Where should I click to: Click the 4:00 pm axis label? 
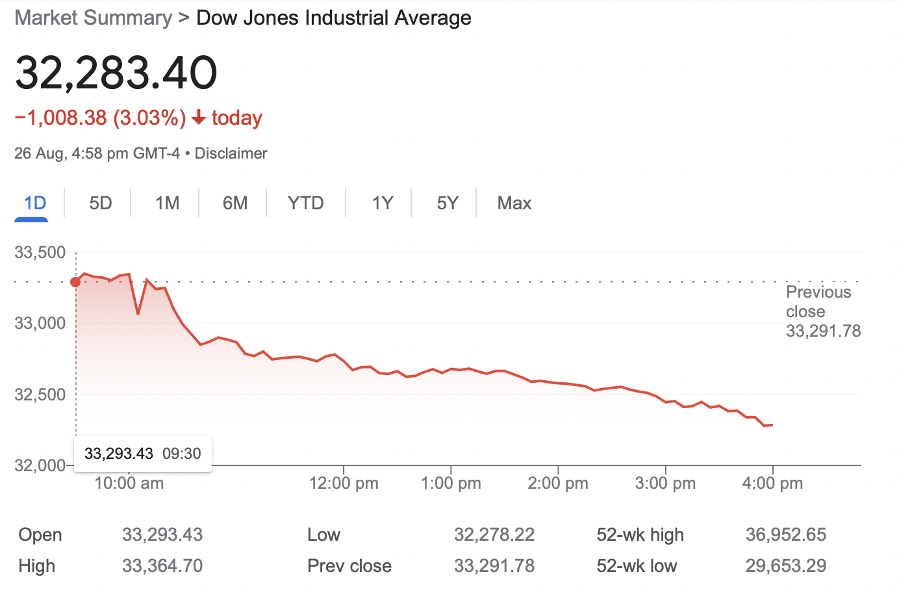click(x=772, y=484)
